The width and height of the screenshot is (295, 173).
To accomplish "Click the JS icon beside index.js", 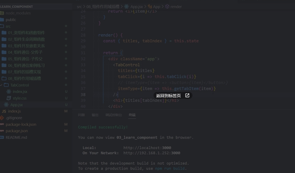I will pyautogui.click(x=4, y=111).
